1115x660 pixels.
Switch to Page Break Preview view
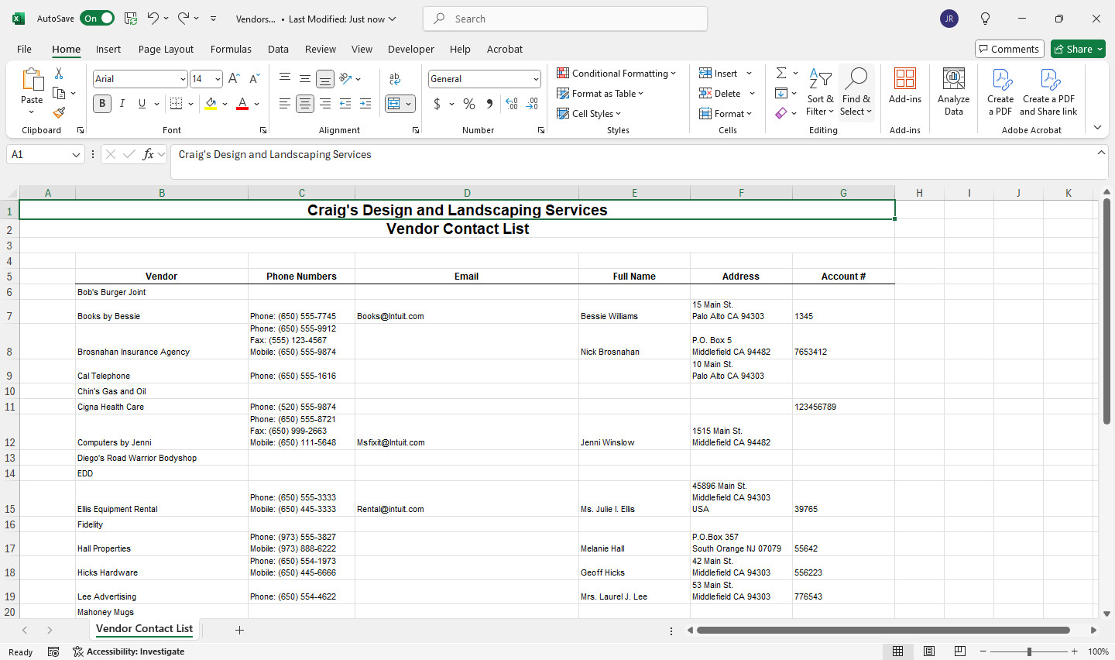(x=960, y=651)
